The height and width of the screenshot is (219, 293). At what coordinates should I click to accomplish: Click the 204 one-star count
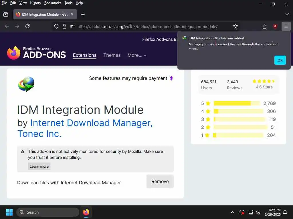271,135
